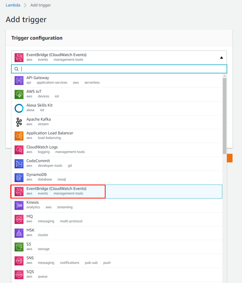Click the Application Load Balancer icon
The image size is (242, 283).
pos(19,136)
